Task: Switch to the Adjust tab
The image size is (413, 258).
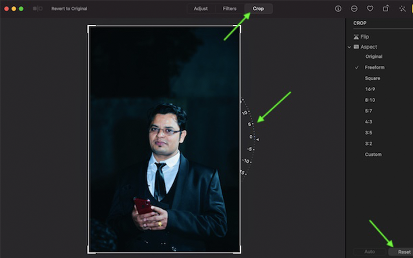Action: [x=201, y=9]
